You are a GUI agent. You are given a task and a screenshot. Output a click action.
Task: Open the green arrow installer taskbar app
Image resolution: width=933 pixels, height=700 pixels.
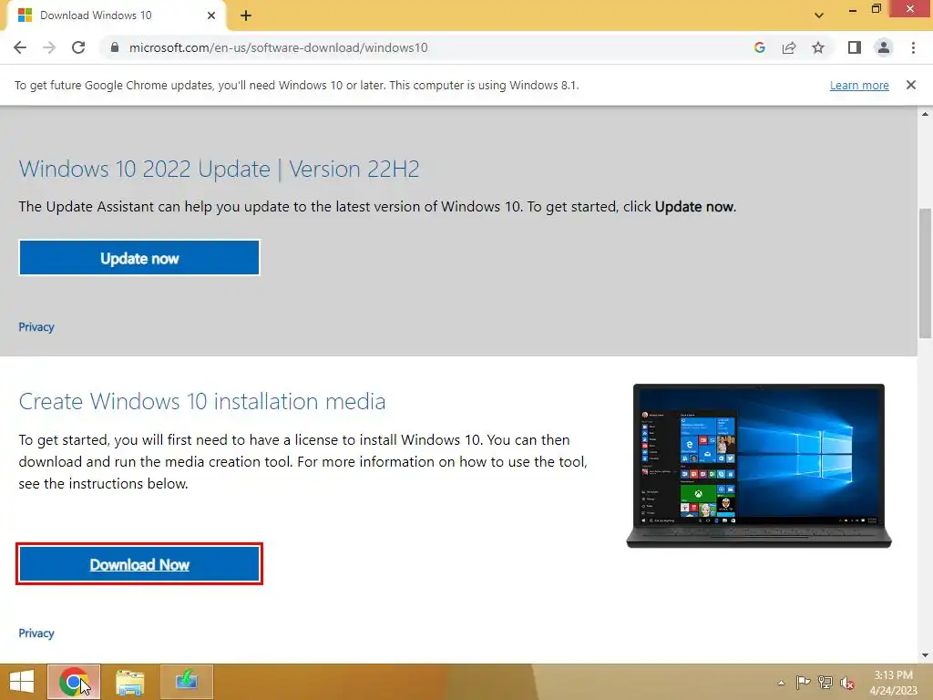click(x=187, y=682)
